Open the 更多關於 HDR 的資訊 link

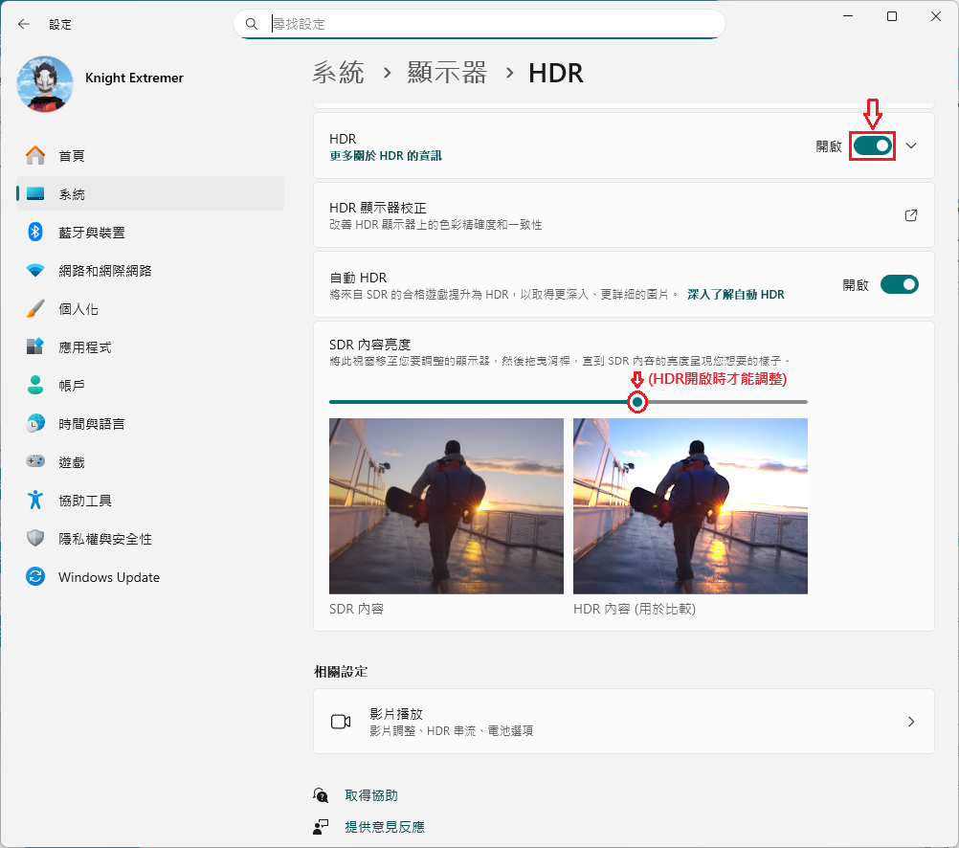coord(386,156)
